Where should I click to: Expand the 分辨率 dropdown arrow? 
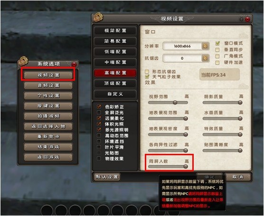[x=205, y=46]
